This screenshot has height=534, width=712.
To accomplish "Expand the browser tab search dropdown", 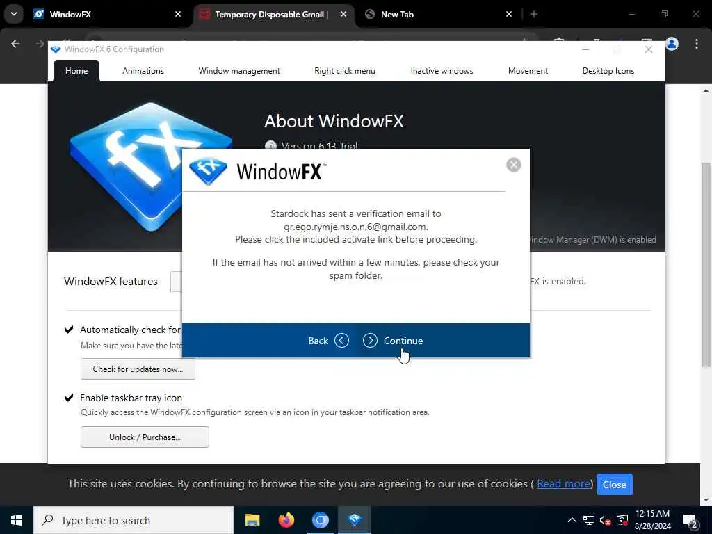I will click(14, 14).
